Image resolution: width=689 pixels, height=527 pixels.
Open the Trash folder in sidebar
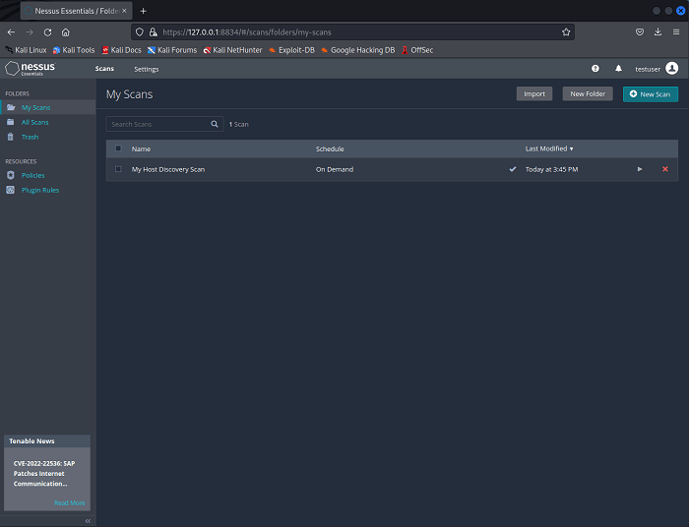point(30,137)
